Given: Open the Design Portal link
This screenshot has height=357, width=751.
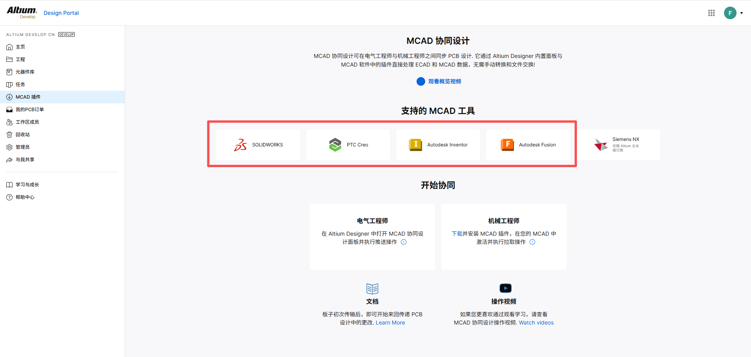Looking at the screenshot, I should (61, 13).
